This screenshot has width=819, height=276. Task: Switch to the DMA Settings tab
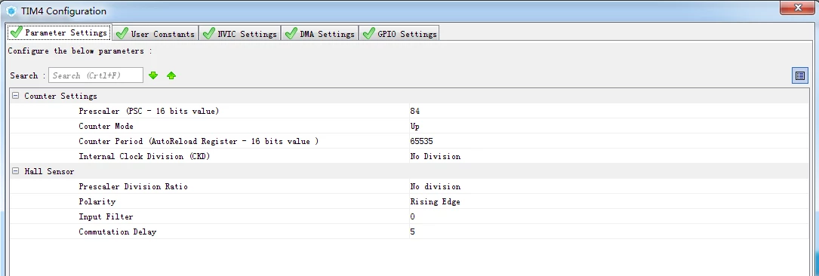[320, 34]
